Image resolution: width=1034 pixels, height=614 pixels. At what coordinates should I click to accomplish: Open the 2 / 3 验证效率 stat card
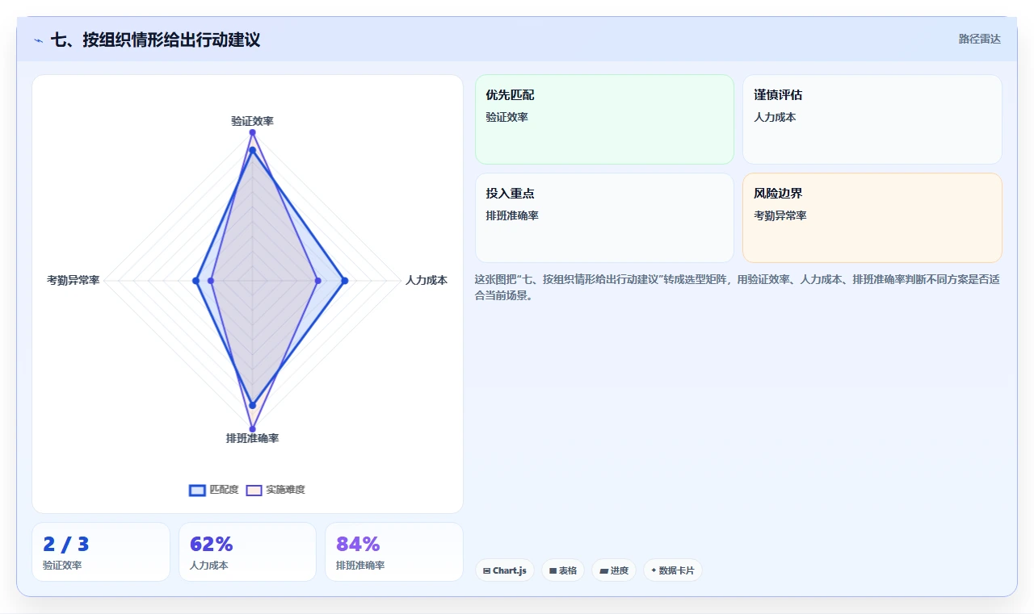[x=101, y=552]
